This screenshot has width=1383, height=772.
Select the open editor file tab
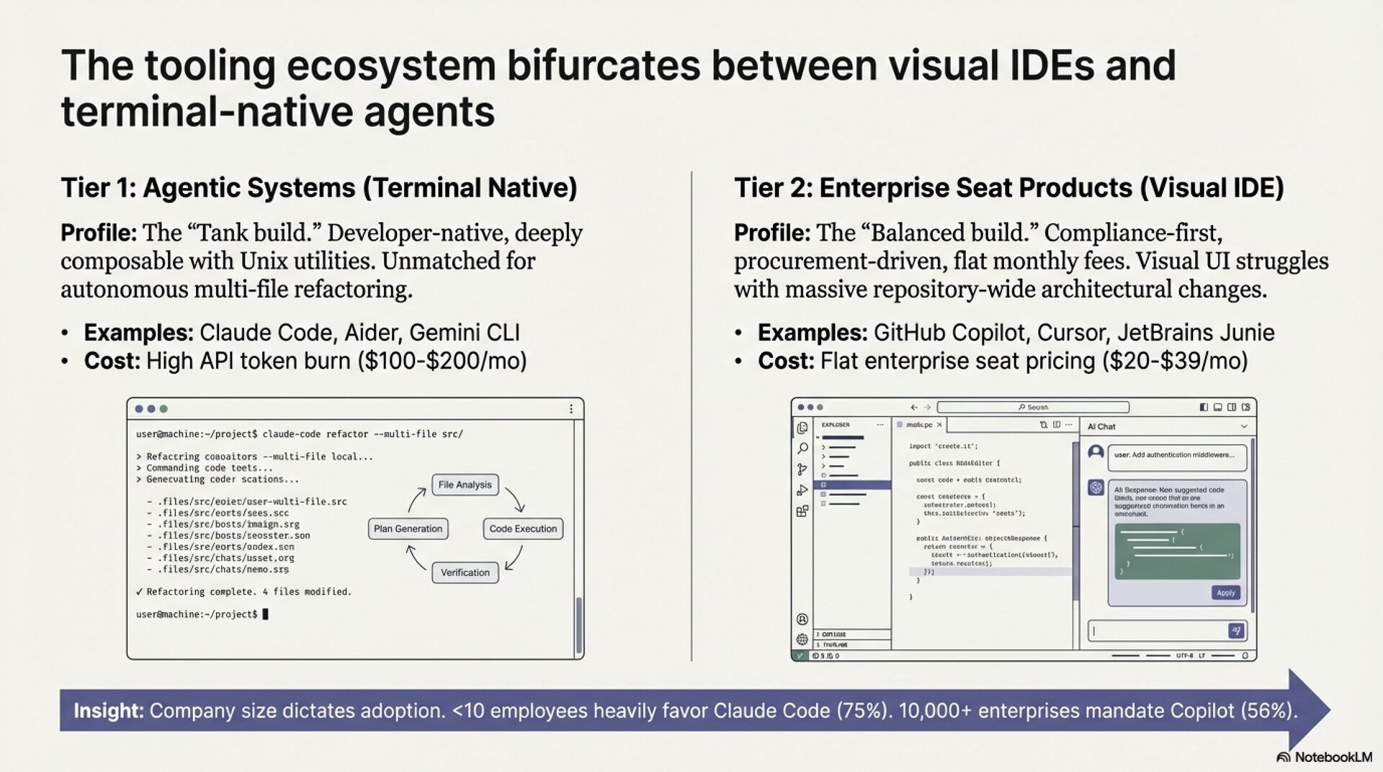[x=919, y=425]
